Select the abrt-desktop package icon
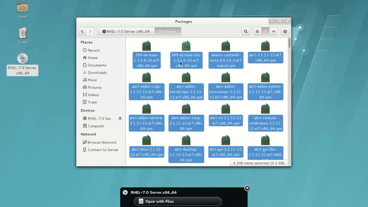The image size is (368, 207). pos(186,140)
